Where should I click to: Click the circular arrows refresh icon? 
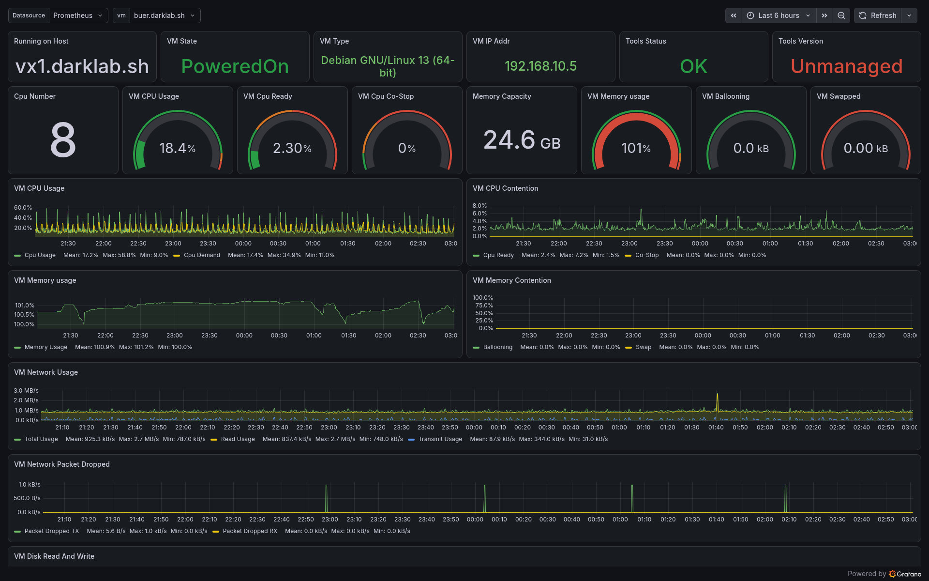click(x=863, y=15)
